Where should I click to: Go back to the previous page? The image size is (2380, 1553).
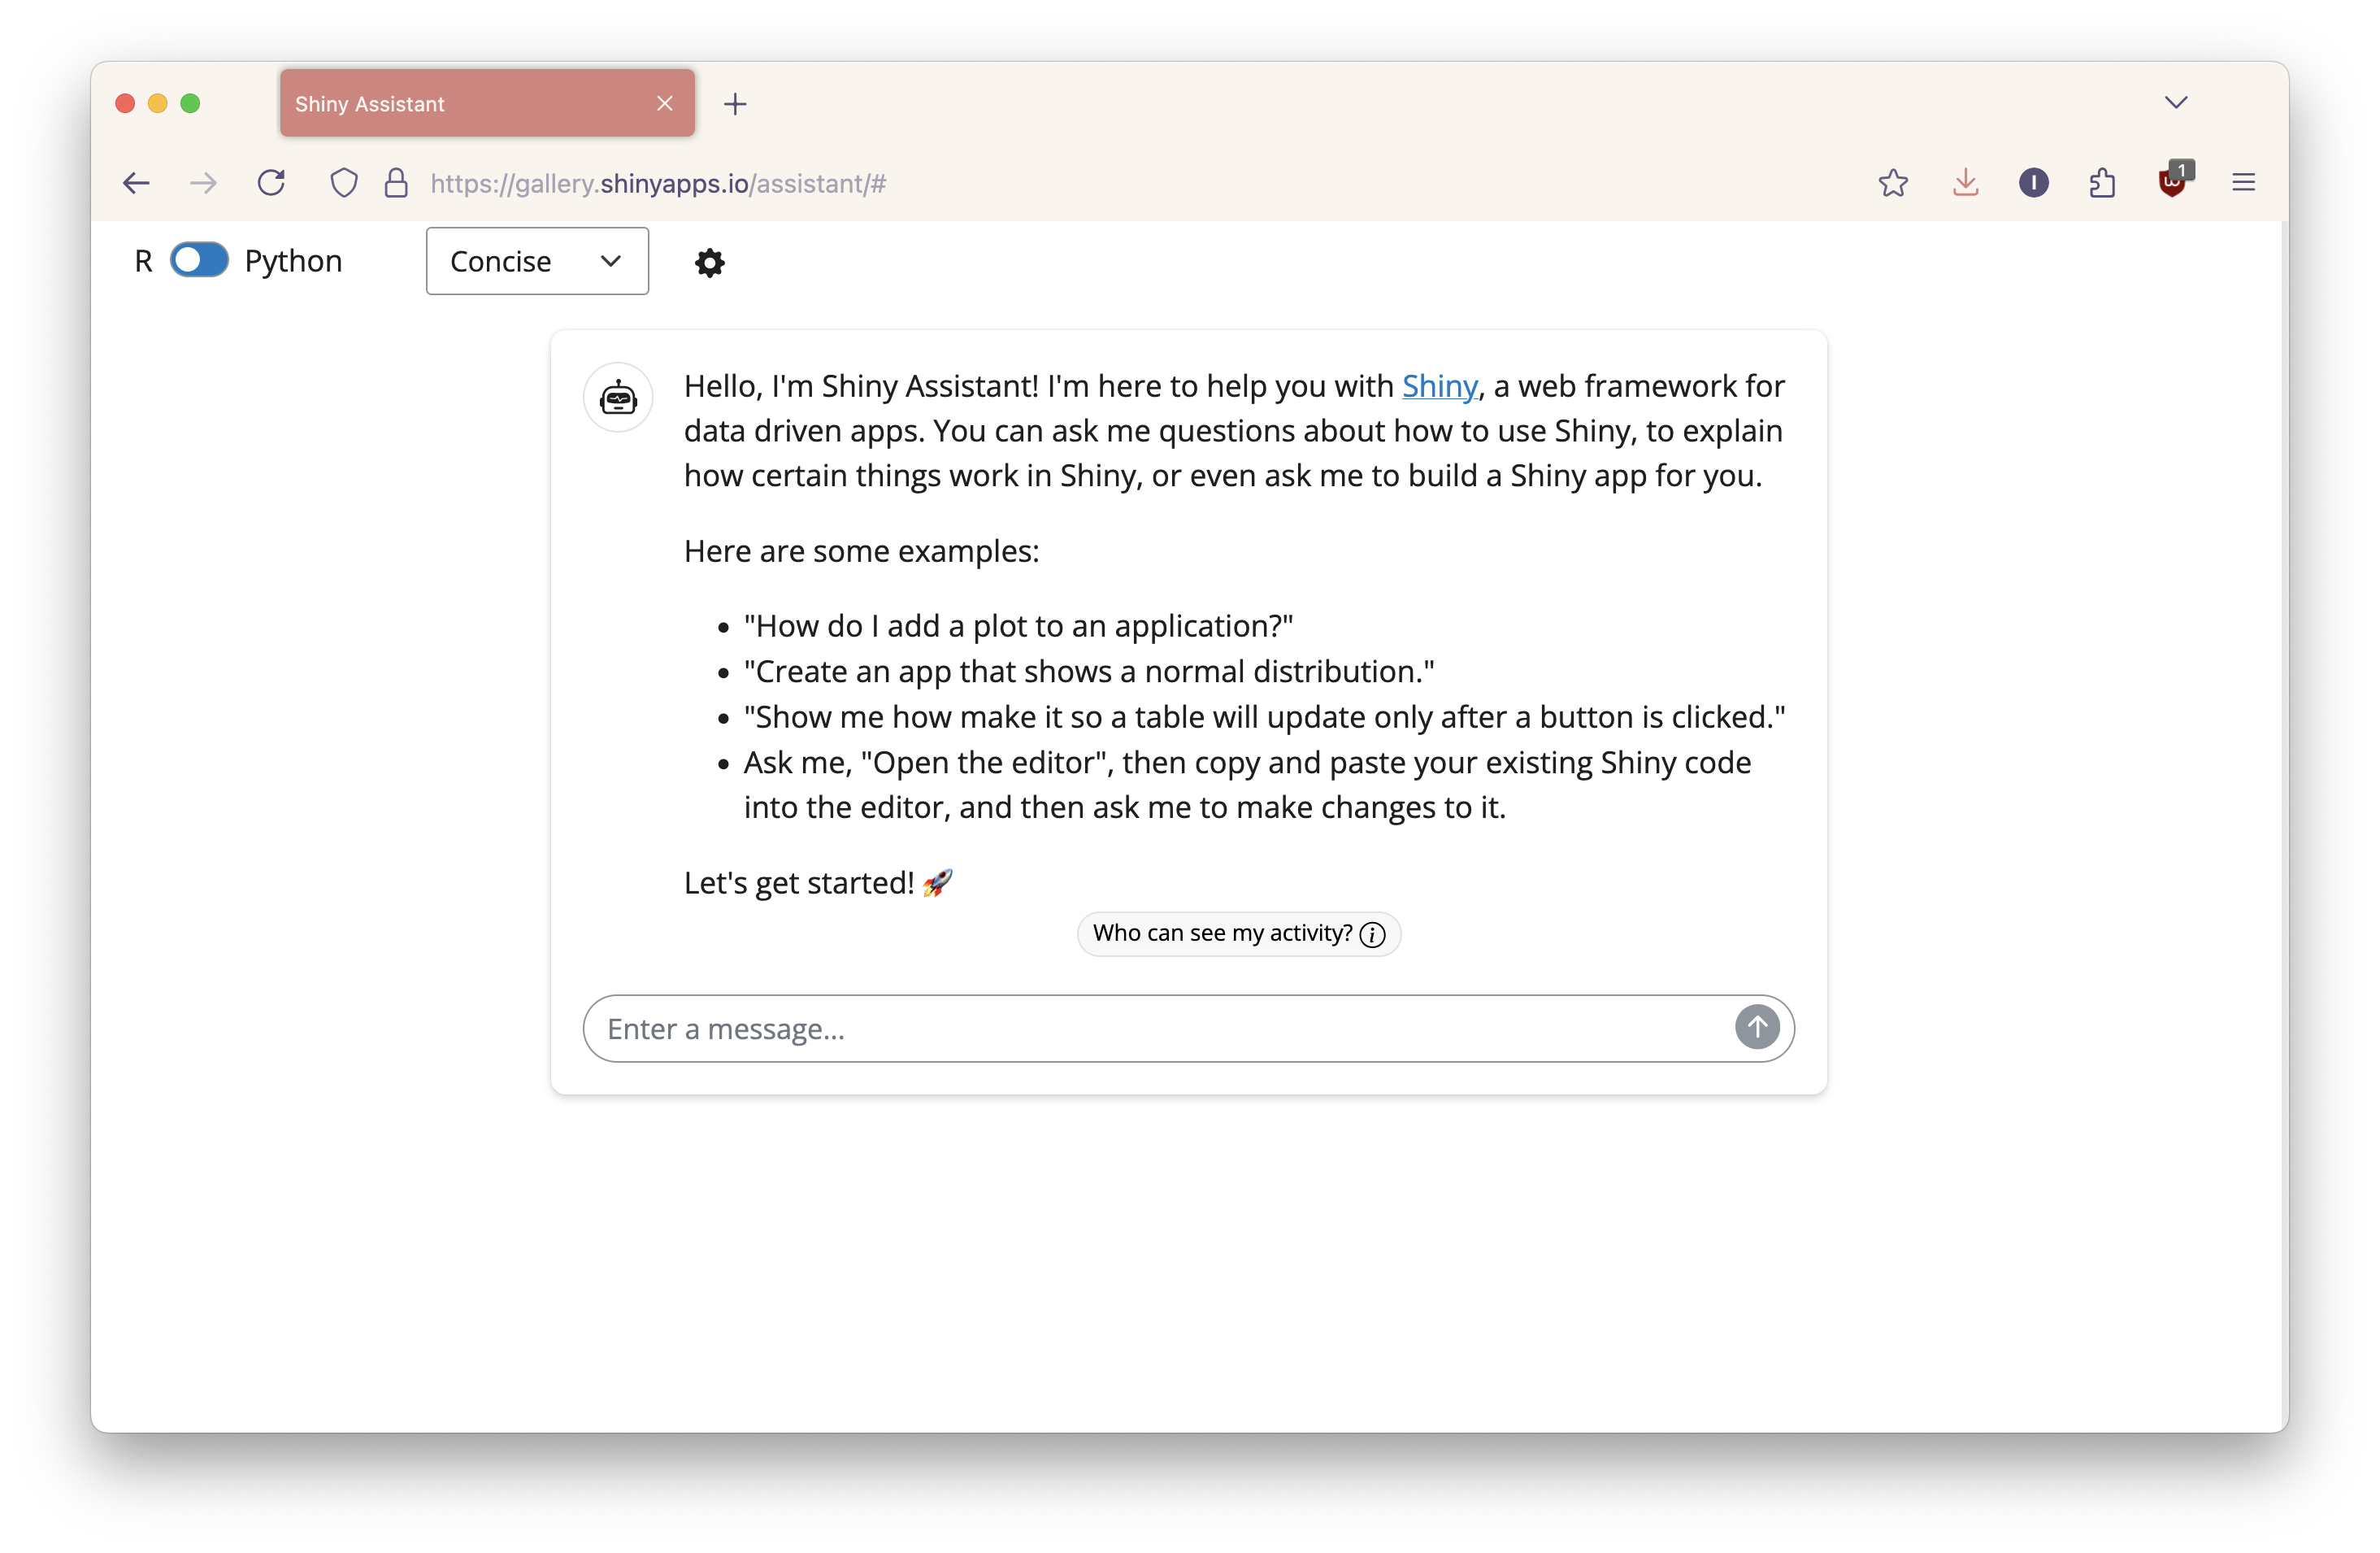[136, 183]
